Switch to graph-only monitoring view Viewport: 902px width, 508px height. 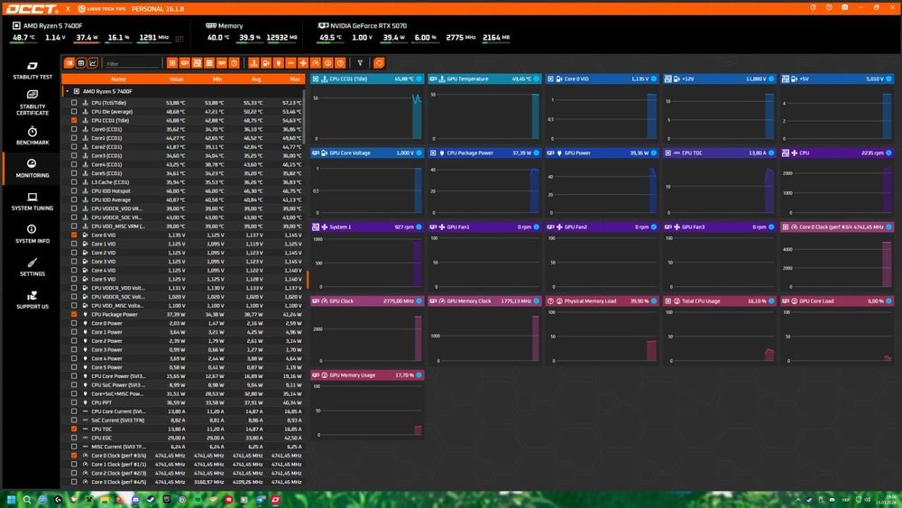point(93,62)
